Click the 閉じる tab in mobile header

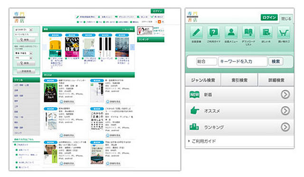286,19
